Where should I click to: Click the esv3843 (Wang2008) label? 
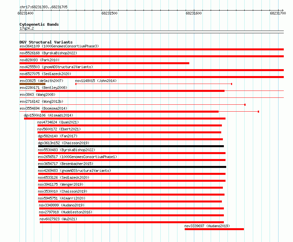[x=38, y=94]
